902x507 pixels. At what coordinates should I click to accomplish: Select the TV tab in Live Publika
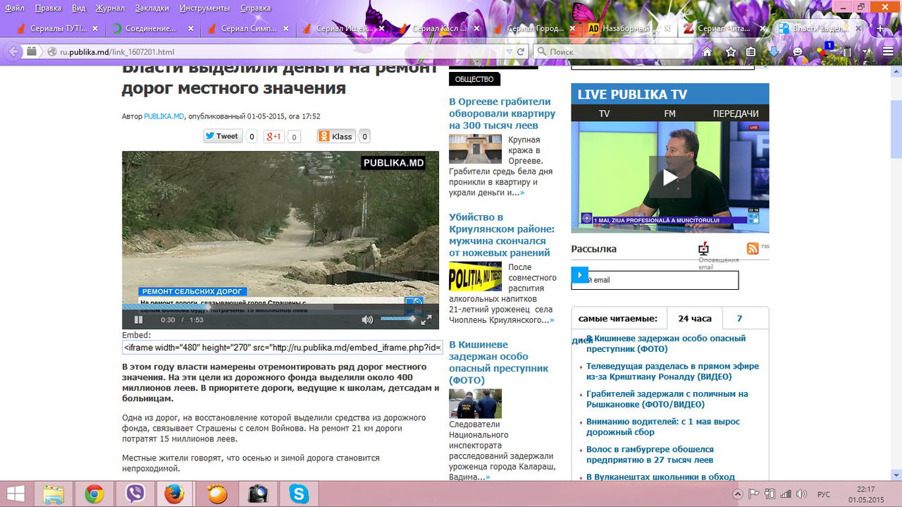click(x=604, y=114)
